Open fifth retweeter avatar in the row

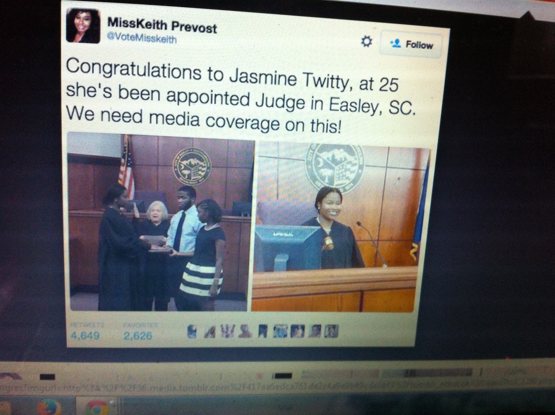click(263, 331)
